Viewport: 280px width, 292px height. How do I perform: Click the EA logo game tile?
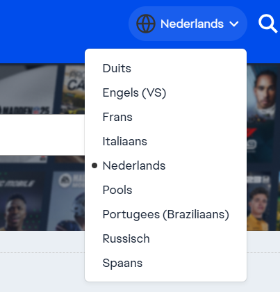(67, 200)
